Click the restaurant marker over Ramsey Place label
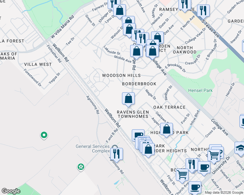This screenshot has height=195, width=244. pos(185,6)
